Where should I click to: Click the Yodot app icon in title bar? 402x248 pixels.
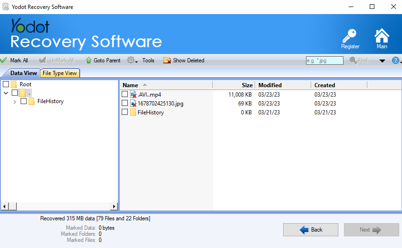6,7
